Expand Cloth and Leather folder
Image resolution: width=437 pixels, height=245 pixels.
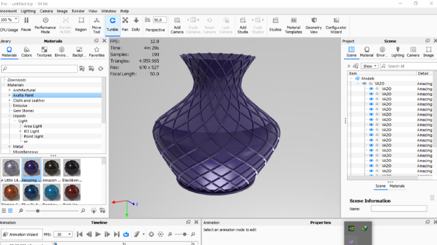[9, 101]
